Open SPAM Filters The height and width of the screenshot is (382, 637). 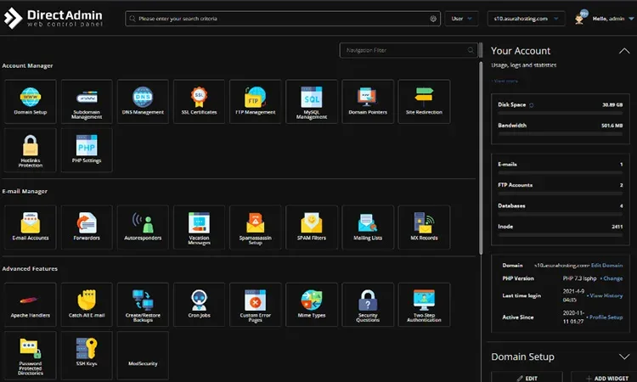pyautogui.click(x=312, y=227)
